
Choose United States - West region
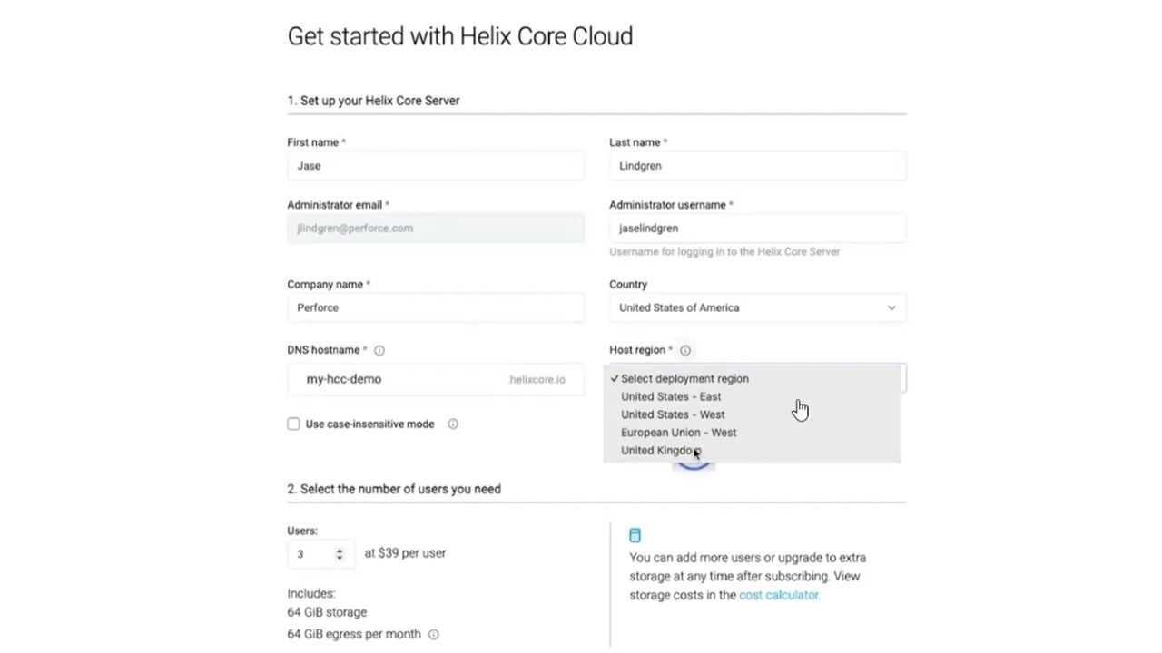[x=673, y=414]
